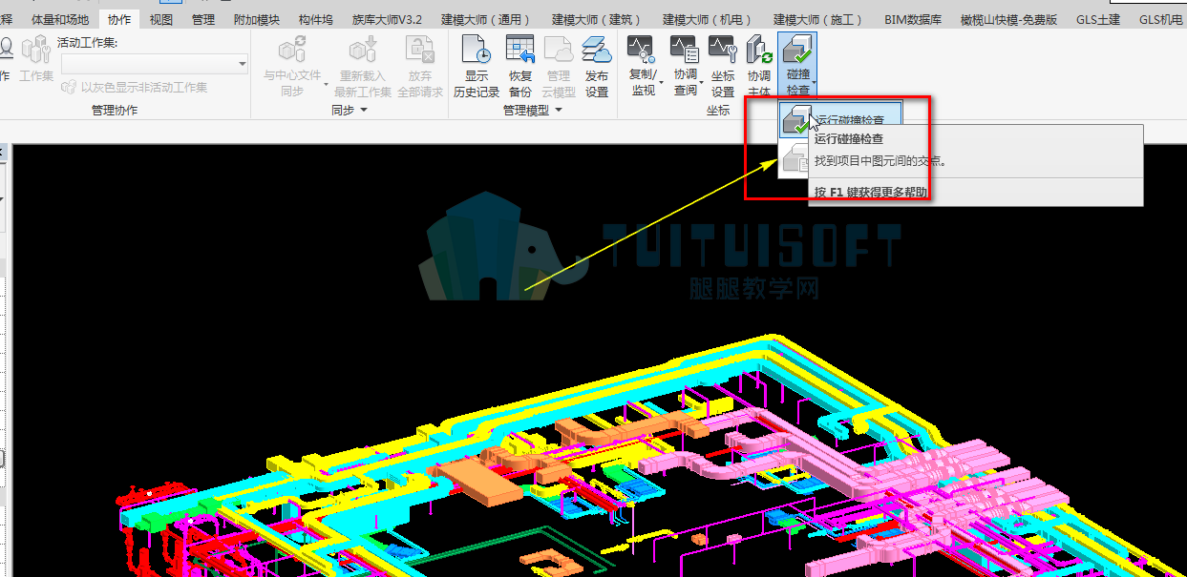Toggle 以灰色显示非活动工作集 gray inactive worksets

click(x=134, y=87)
